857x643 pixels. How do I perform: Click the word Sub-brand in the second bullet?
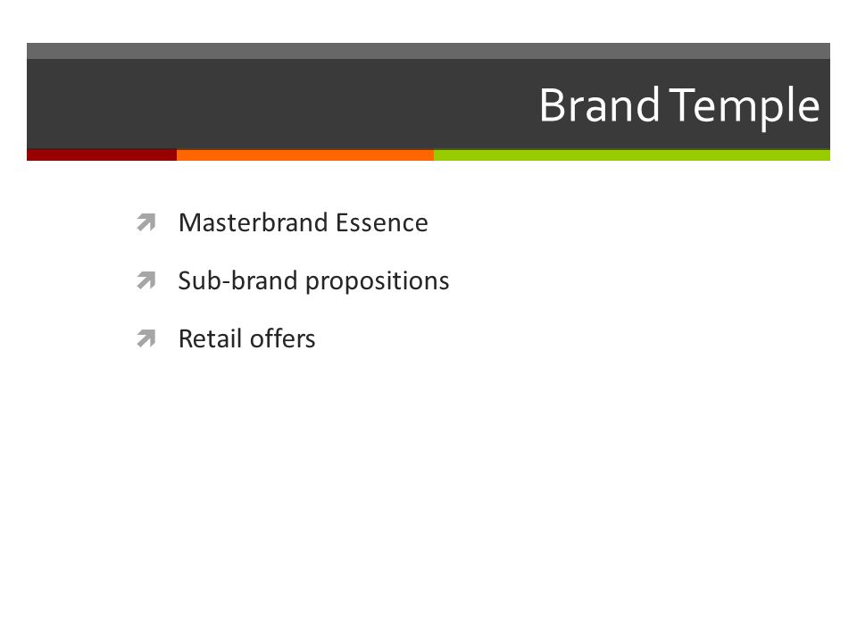(x=237, y=280)
